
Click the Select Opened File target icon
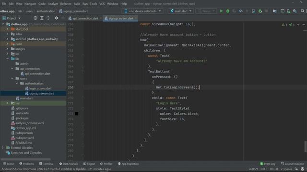[x=35, y=18]
